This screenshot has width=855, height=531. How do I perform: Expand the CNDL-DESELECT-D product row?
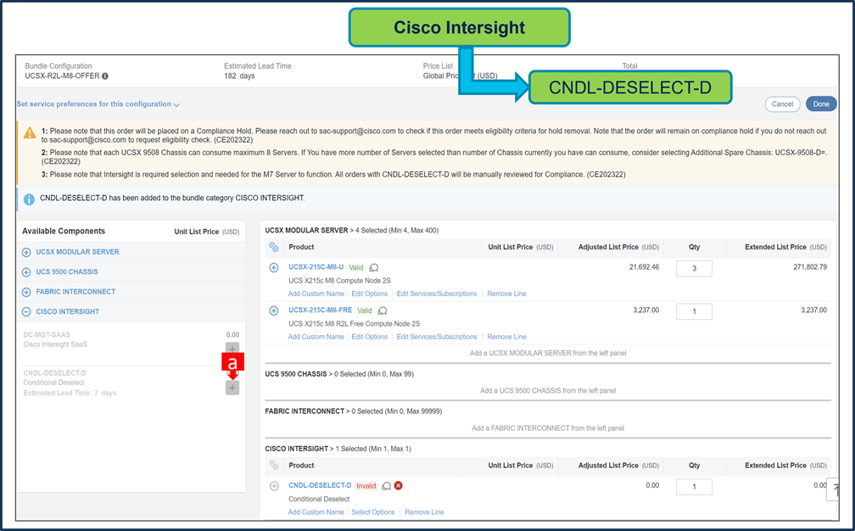[274, 486]
